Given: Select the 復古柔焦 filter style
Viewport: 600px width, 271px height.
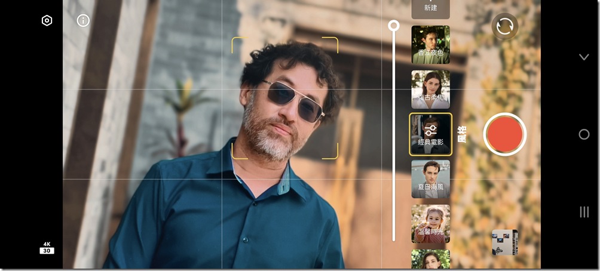Looking at the screenshot, I should click(430, 90).
